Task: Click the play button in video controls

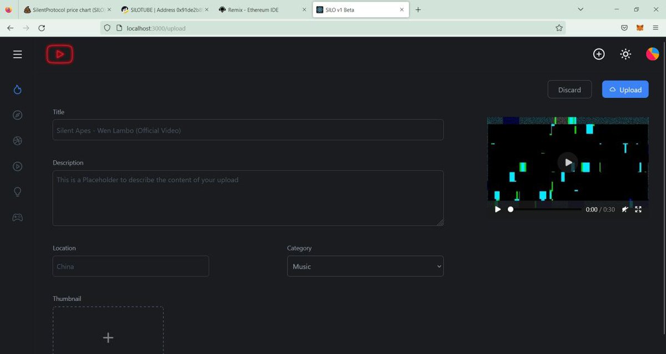Action: click(497, 209)
